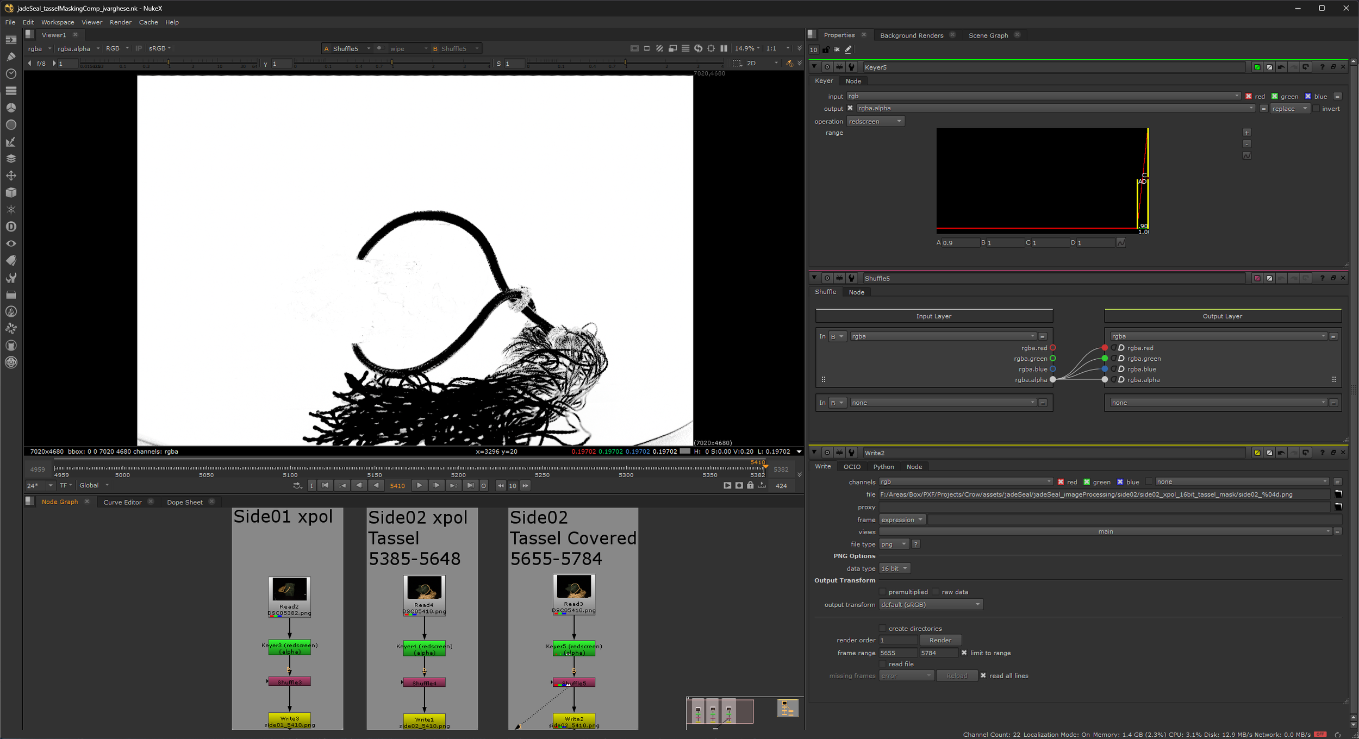Switch to the OCIO tab in Write2
Image resolution: width=1359 pixels, height=739 pixels.
click(x=851, y=467)
